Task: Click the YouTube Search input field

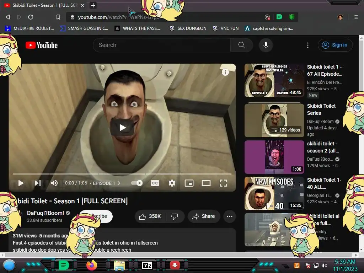Action: (x=162, y=45)
